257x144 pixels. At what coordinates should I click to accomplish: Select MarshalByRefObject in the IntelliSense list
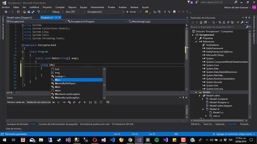[x=77, y=84]
